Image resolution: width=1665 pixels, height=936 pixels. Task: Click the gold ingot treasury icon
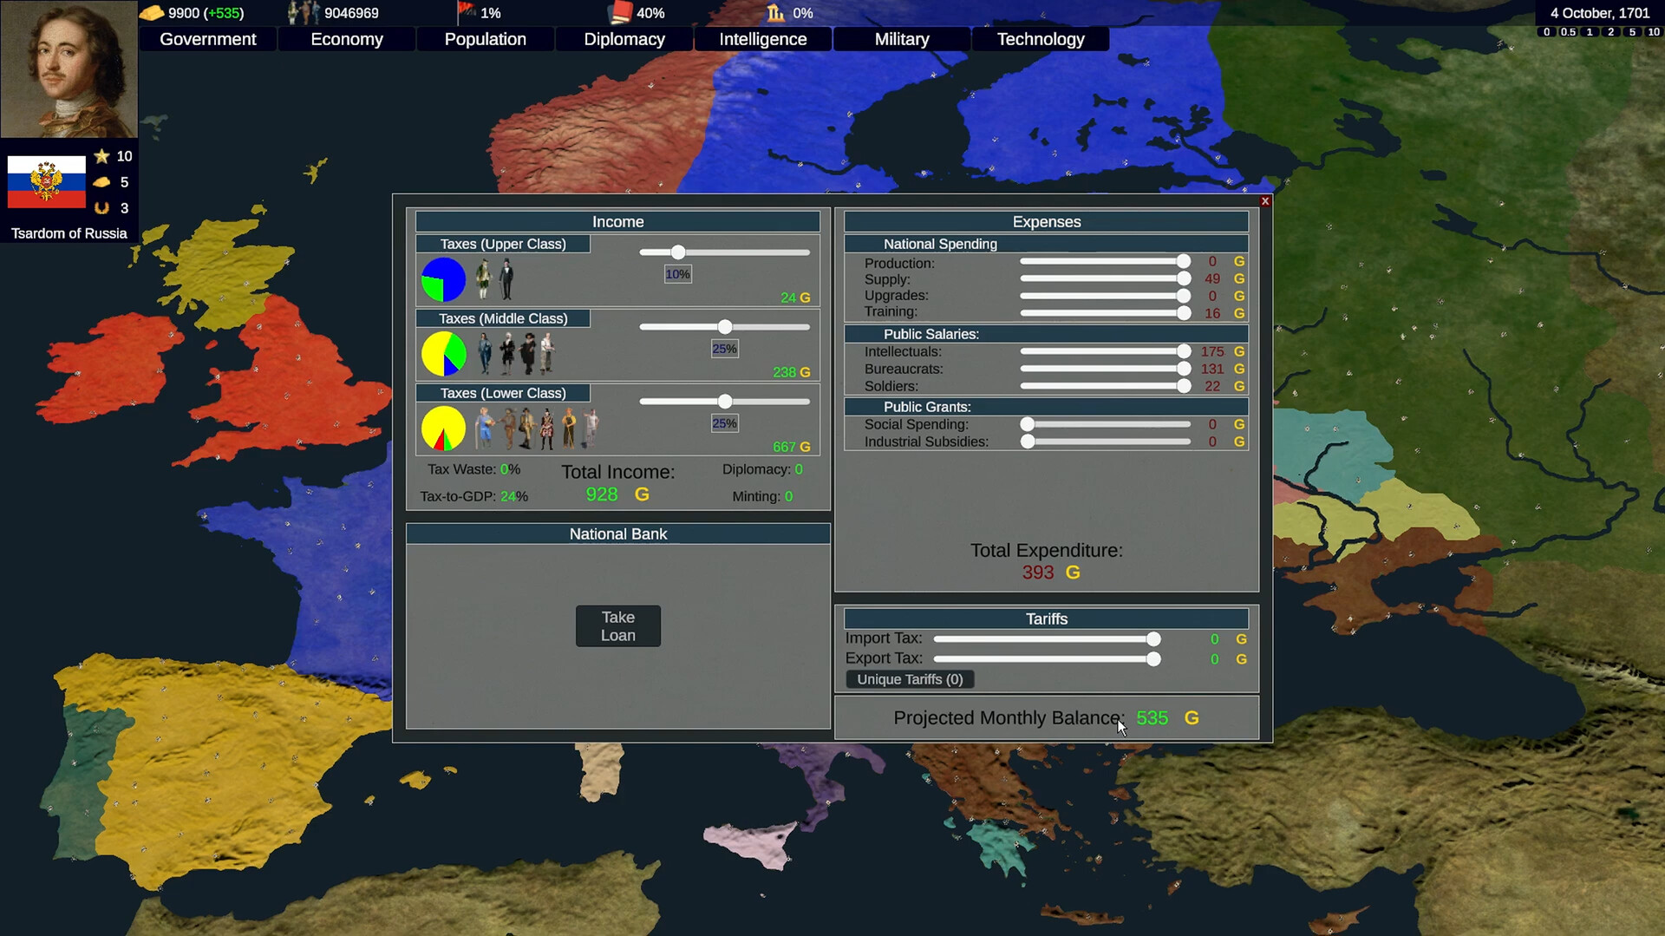pyautogui.click(x=154, y=13)
